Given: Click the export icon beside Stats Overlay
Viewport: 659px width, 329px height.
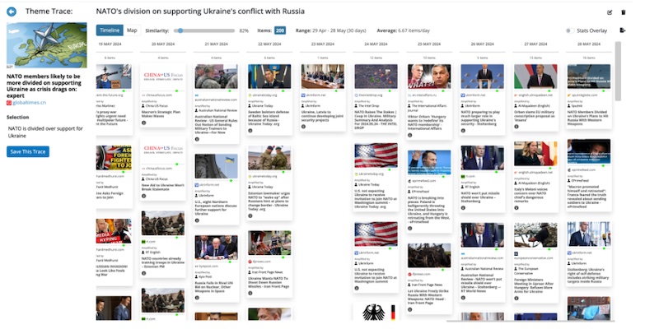Looking at the screenshot, I should pyautogui.click(x=623, y=30).
